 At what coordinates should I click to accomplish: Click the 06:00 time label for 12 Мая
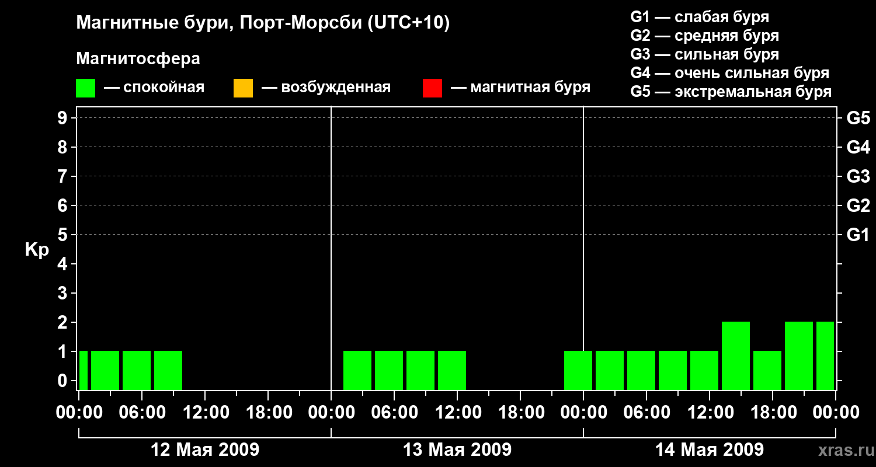click(142, 413)
